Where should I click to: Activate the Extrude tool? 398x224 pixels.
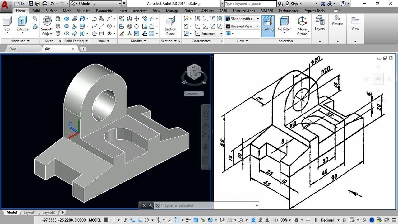22,24
